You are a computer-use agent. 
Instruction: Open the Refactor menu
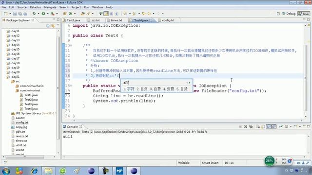point(36,7)
